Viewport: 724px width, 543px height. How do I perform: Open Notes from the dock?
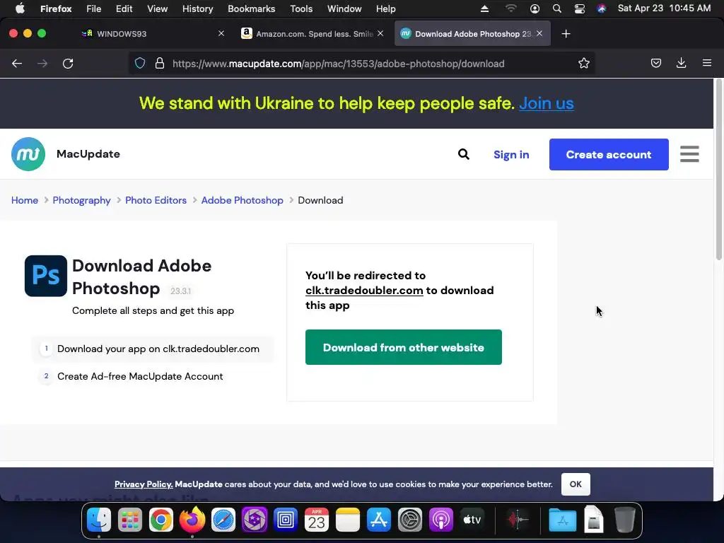[348, 520]
